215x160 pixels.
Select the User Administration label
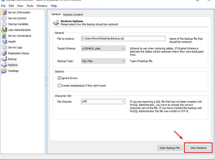(x=19, y=30)
